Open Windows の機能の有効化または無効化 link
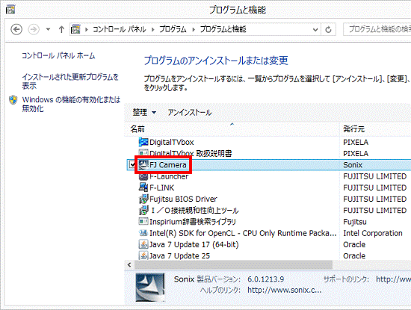Screen dimensions: 411x310 [71, 104]
